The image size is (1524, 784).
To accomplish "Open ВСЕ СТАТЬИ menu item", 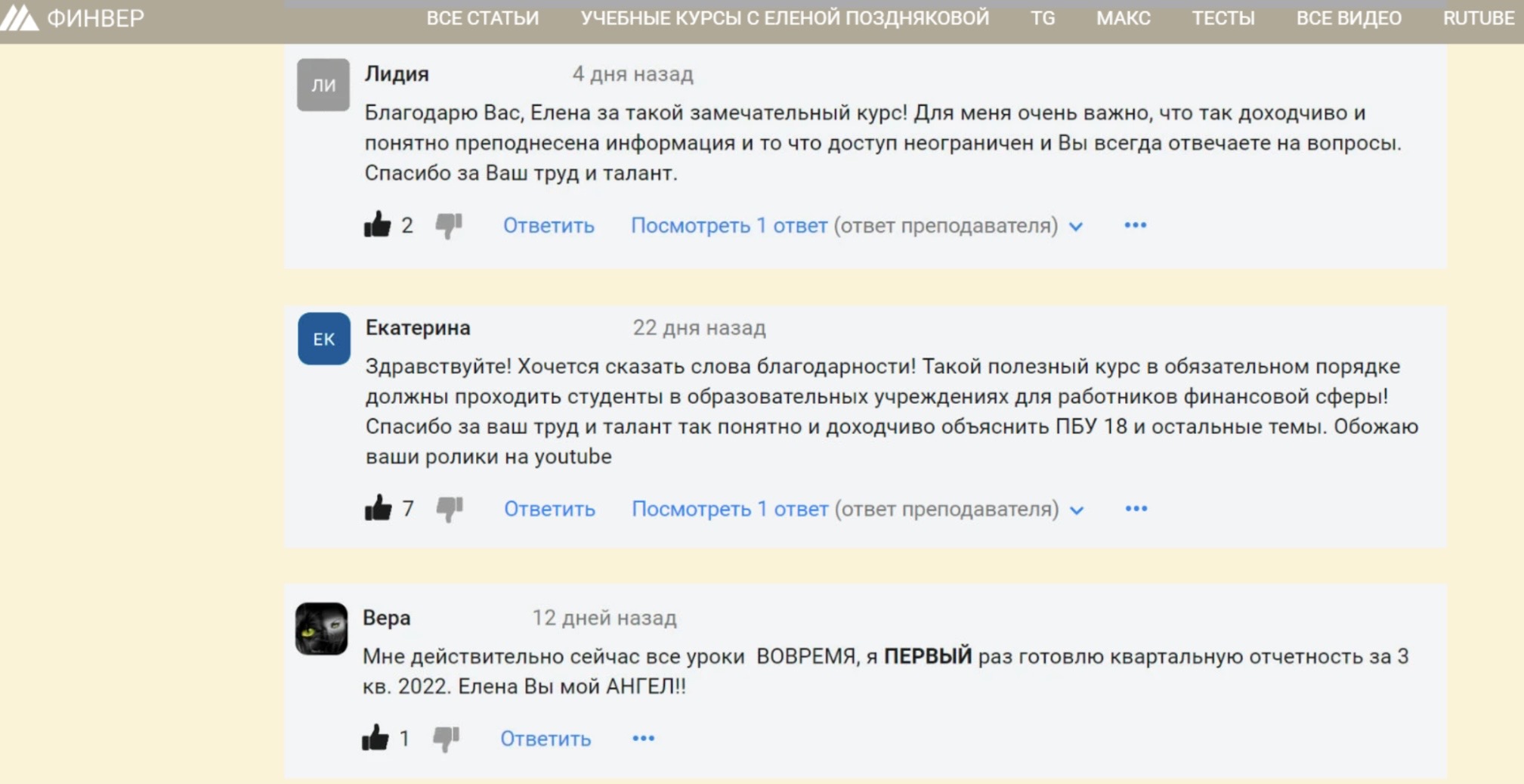I will click(x=483, y=18).
